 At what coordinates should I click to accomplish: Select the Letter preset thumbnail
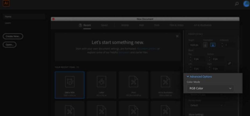tap(102, 85)
